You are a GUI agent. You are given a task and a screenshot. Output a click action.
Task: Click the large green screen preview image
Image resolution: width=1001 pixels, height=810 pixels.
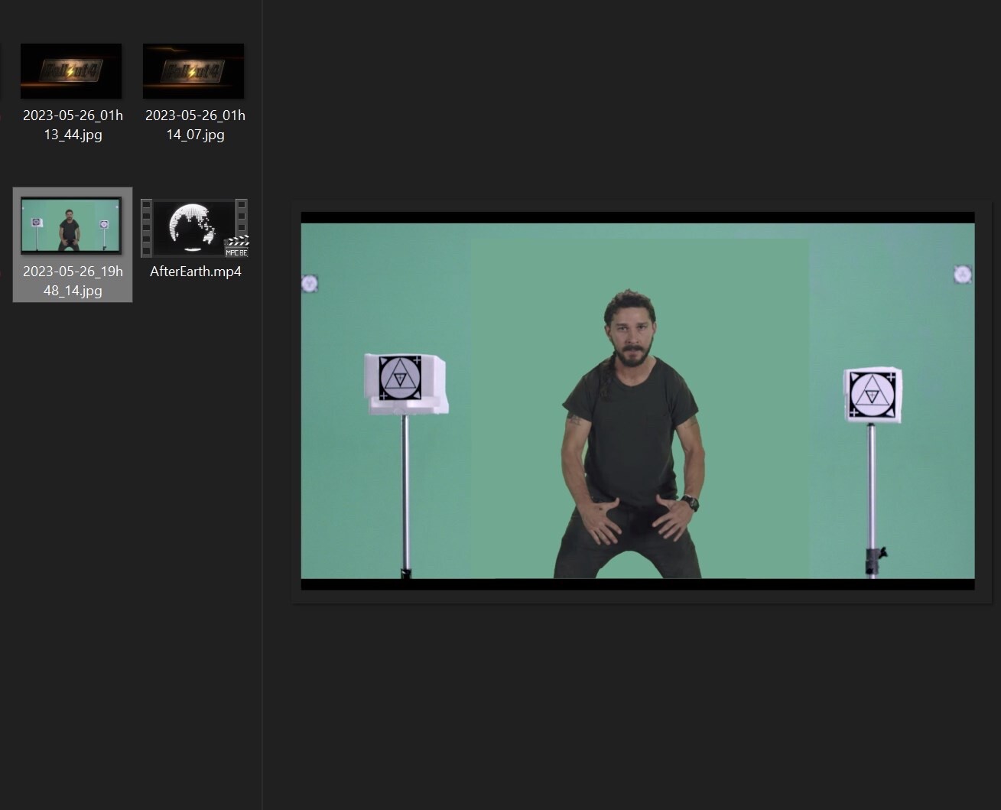tap(638, 401)
